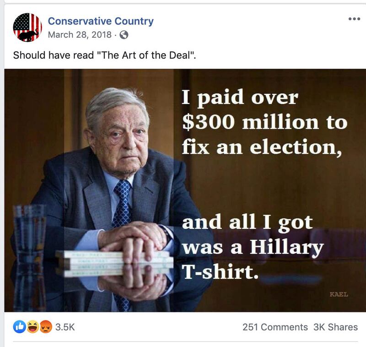Click the blue Like reaction icon
The width and height of the screenshot is (366, 347).
tap(19, 327)
